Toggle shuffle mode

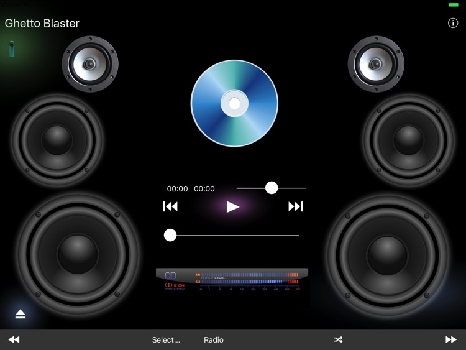338,339
